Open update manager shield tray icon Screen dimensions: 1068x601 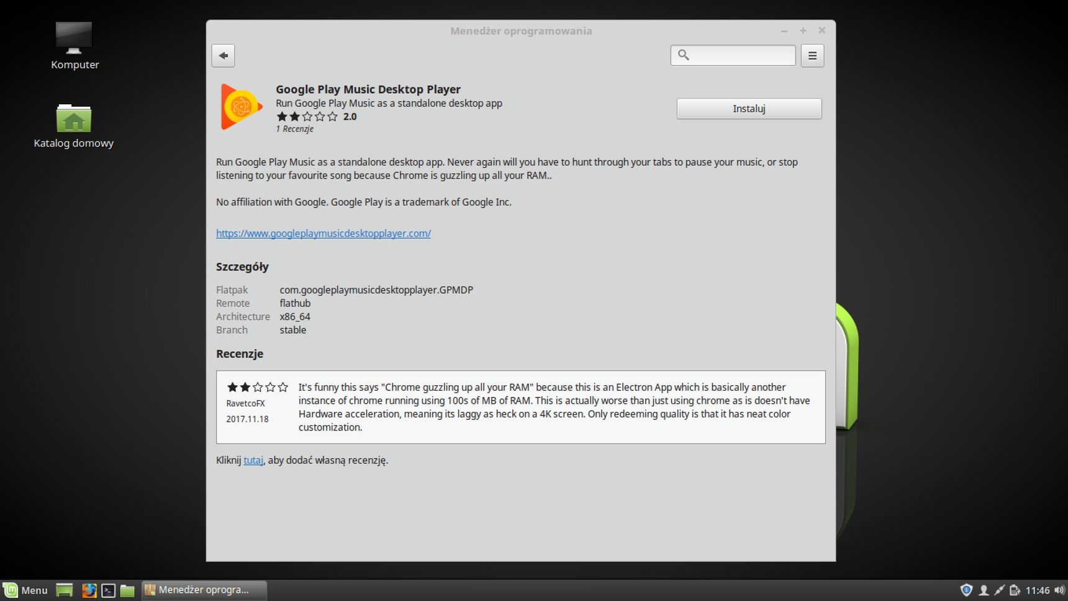coord(966,590)
